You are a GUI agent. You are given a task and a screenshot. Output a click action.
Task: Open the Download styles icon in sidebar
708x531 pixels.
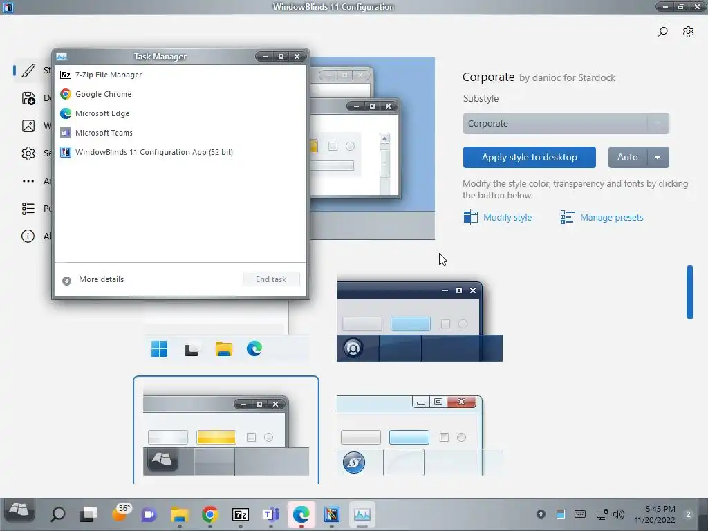point(28,98)
